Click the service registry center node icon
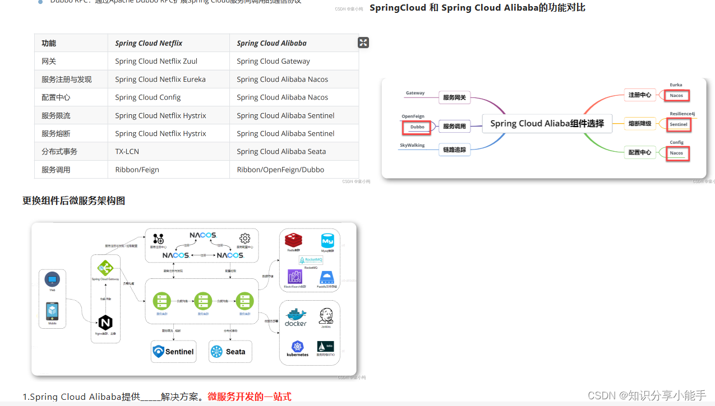715x406 pixels. [x=159, y=239]
